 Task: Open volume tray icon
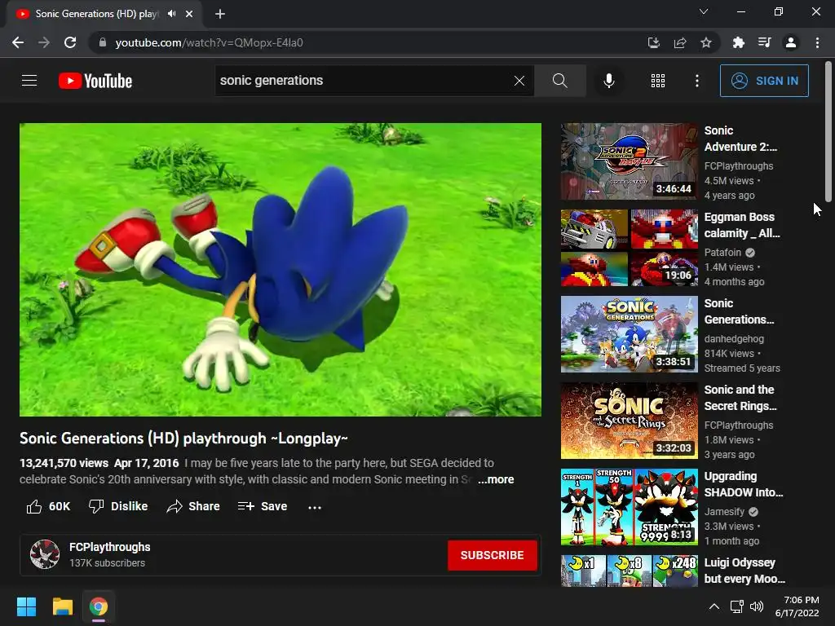(756, 606)
